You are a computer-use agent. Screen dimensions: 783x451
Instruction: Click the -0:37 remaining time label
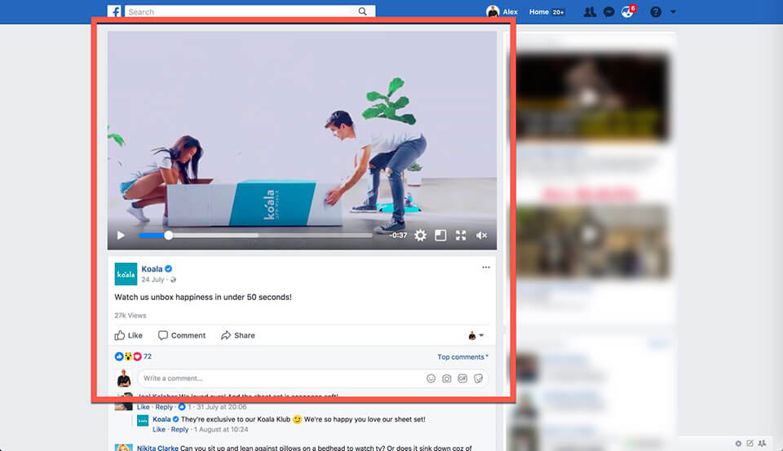(x=399, y=235)
